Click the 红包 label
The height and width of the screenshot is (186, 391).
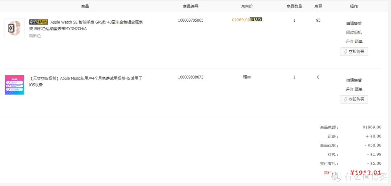click(333, 155)
